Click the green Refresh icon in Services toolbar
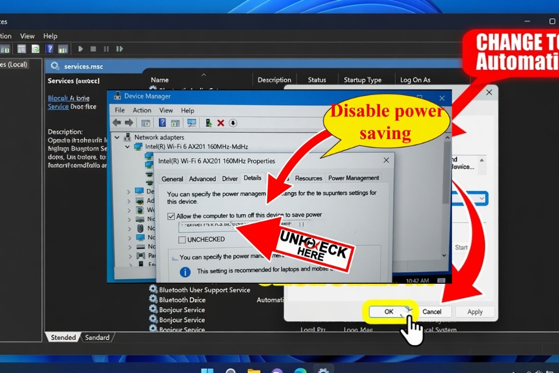The height and width of the screenshot is (373, 559). pyautogui.click(x=36, y=48)
